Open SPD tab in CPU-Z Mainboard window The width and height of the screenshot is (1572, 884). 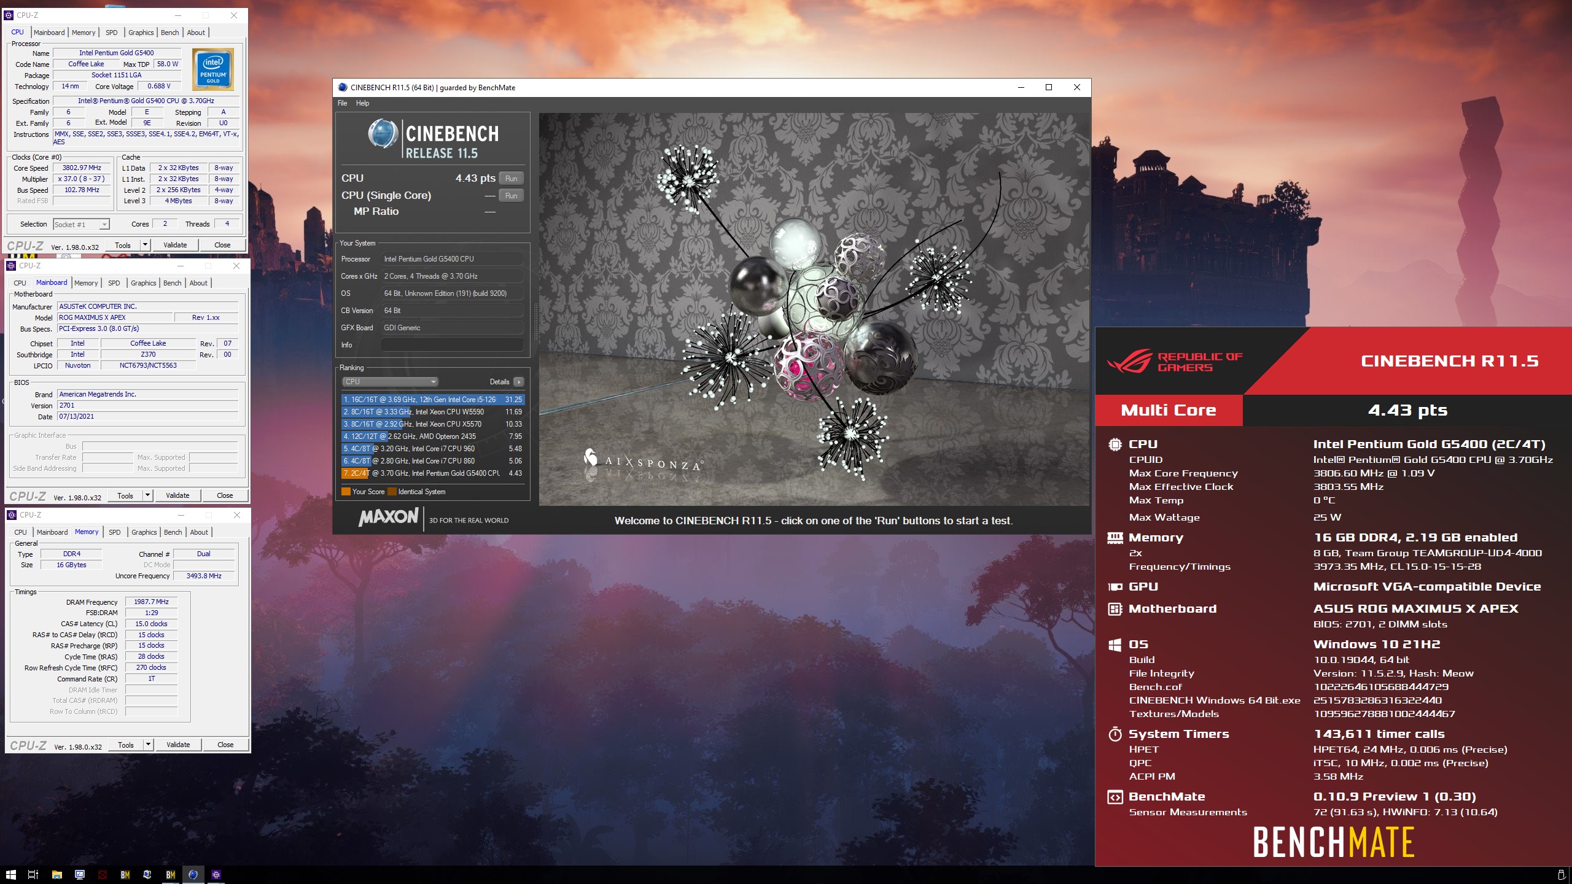[114, 283]
